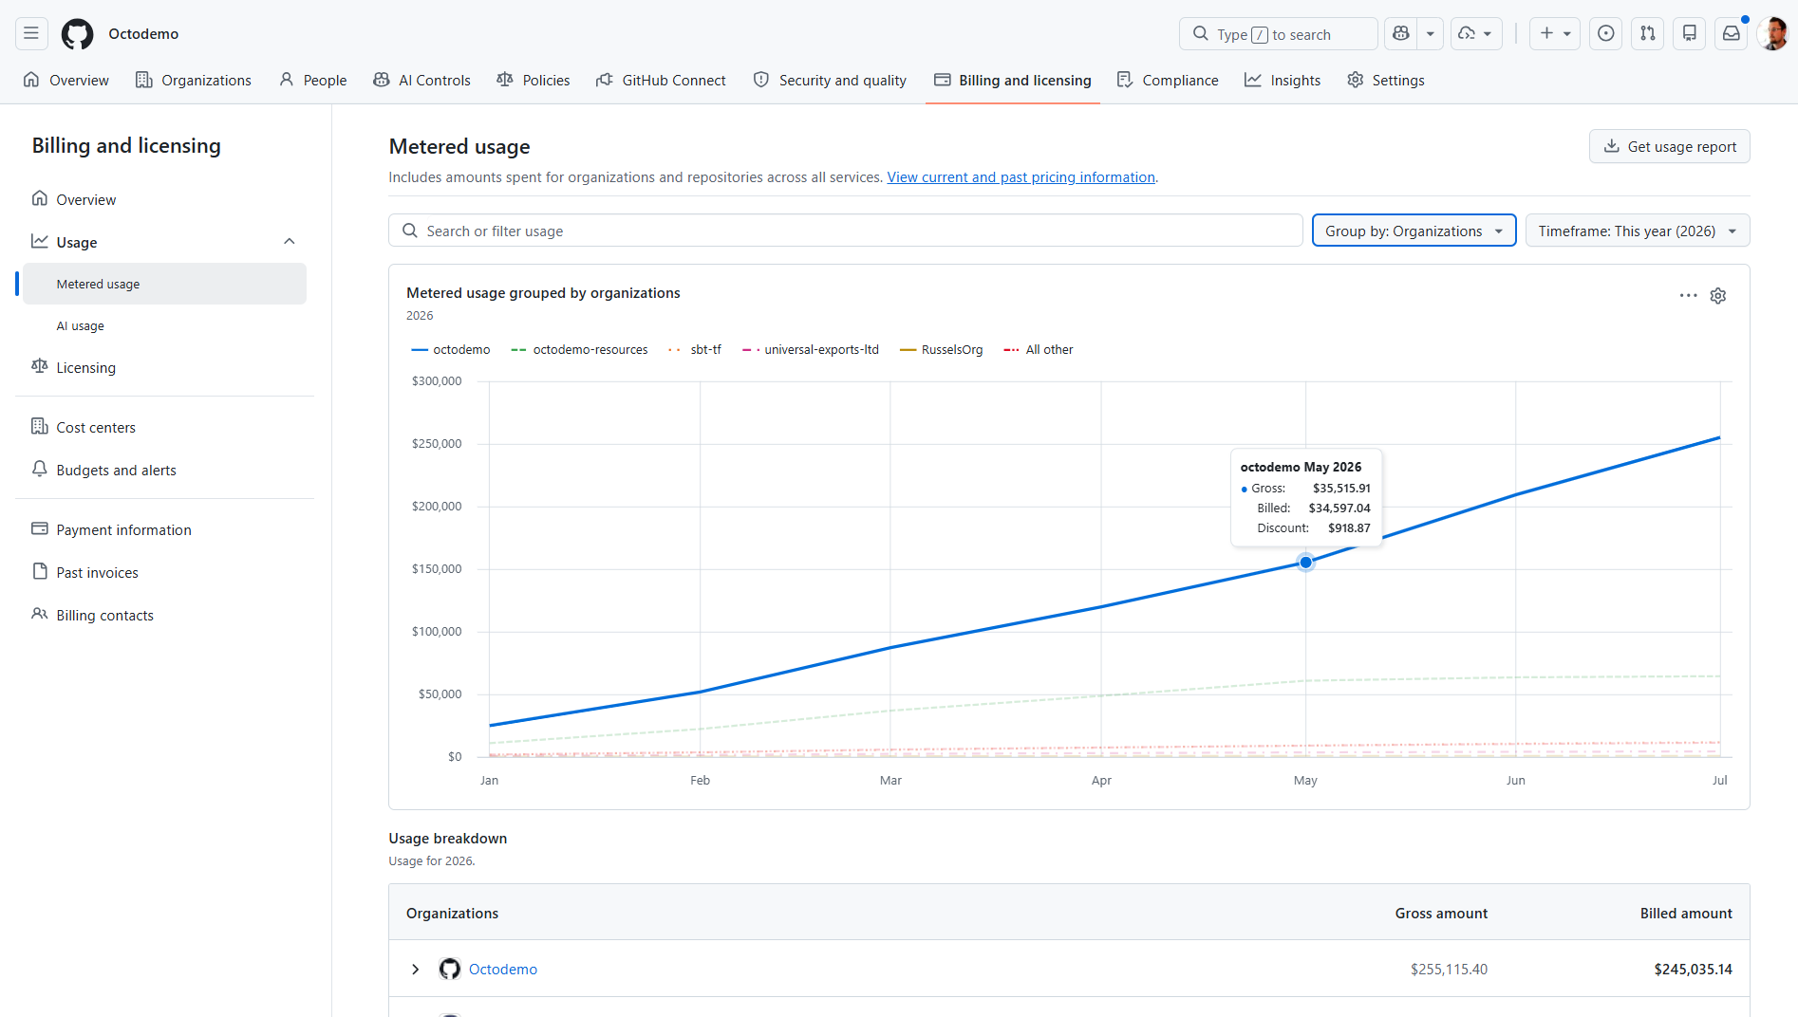Click the Settings gear icon in nav

click(1356, 80)
